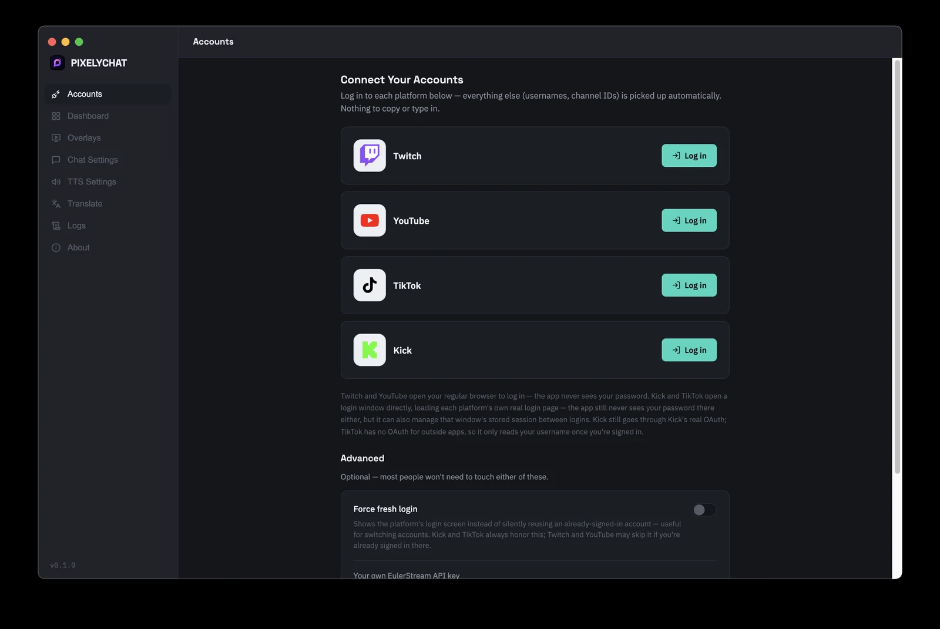
Task: Click the TTS Settings speaker icon
Action: (x=56, y=182)
